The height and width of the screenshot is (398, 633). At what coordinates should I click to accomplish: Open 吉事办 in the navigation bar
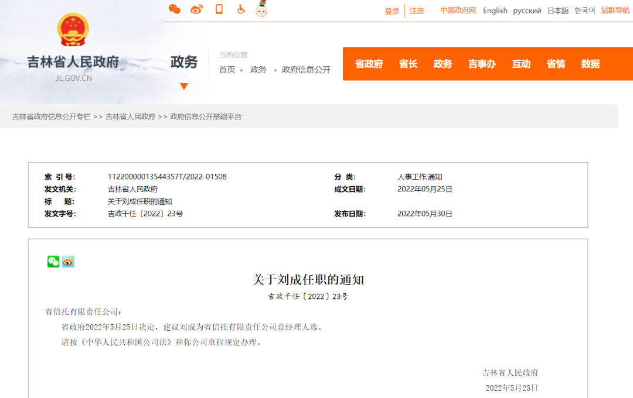[x=482, y=64]
